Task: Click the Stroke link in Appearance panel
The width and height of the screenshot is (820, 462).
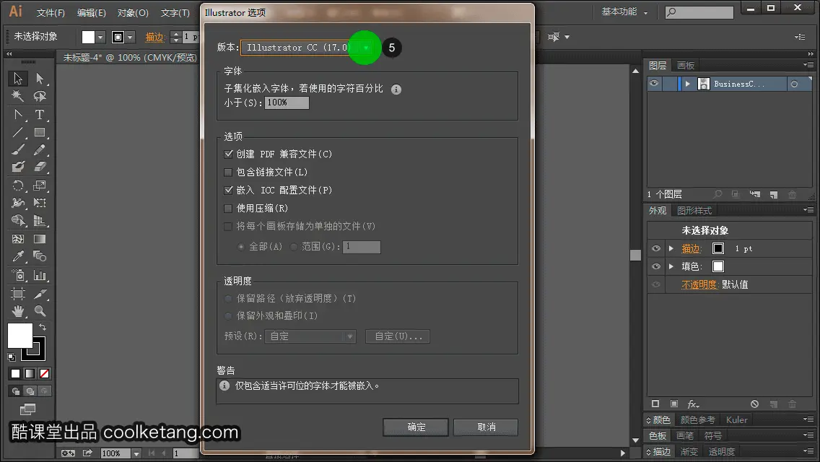Action: [690, 248]
